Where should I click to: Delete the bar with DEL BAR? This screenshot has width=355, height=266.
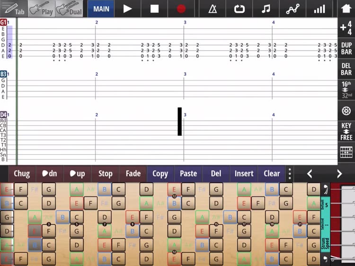tap(346, 69)
